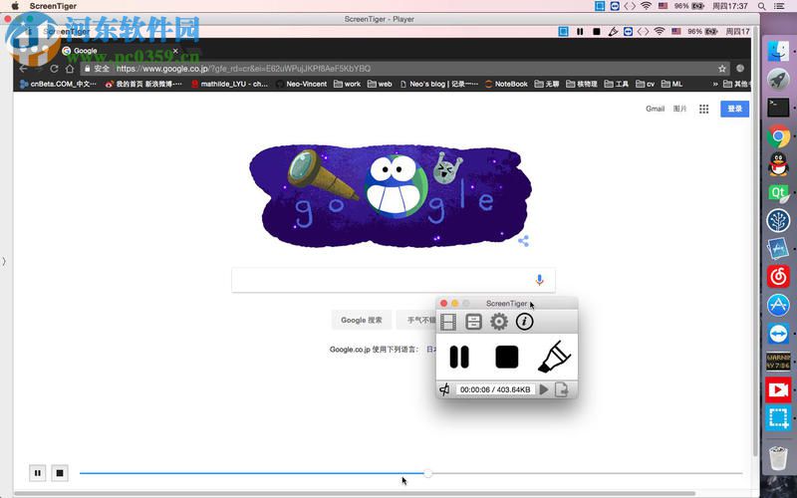Click the large pause button in the ScreenTiger panel
The height and width of the screenshot is (498, 797).
(459, 357)
